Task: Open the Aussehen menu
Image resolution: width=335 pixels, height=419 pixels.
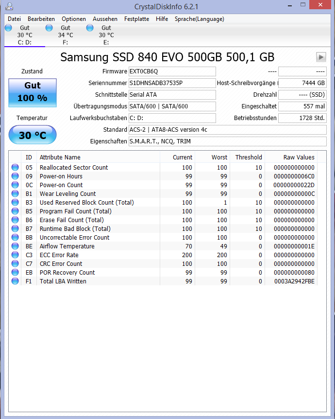Action: (105, 19)
